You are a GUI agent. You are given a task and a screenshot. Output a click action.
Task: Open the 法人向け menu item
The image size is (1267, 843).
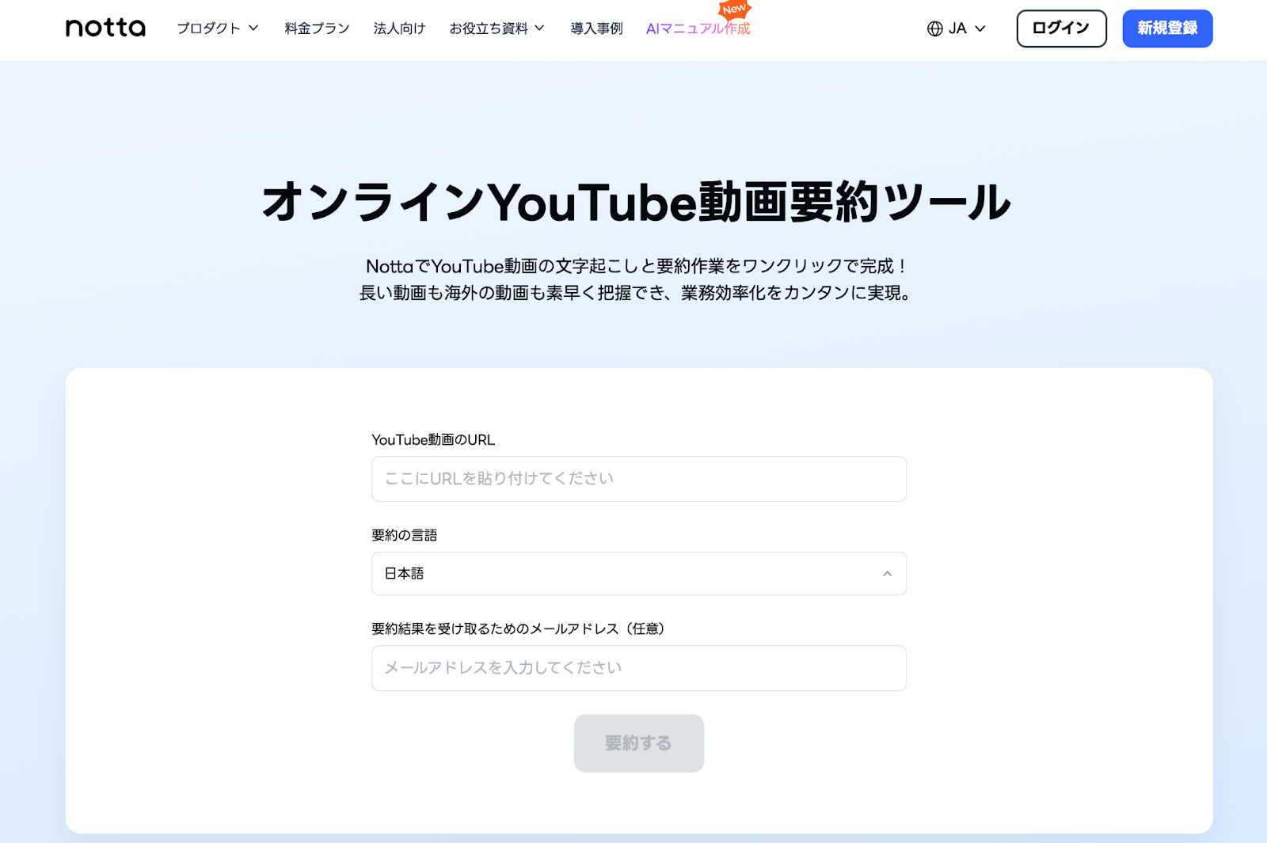point(399,28)
